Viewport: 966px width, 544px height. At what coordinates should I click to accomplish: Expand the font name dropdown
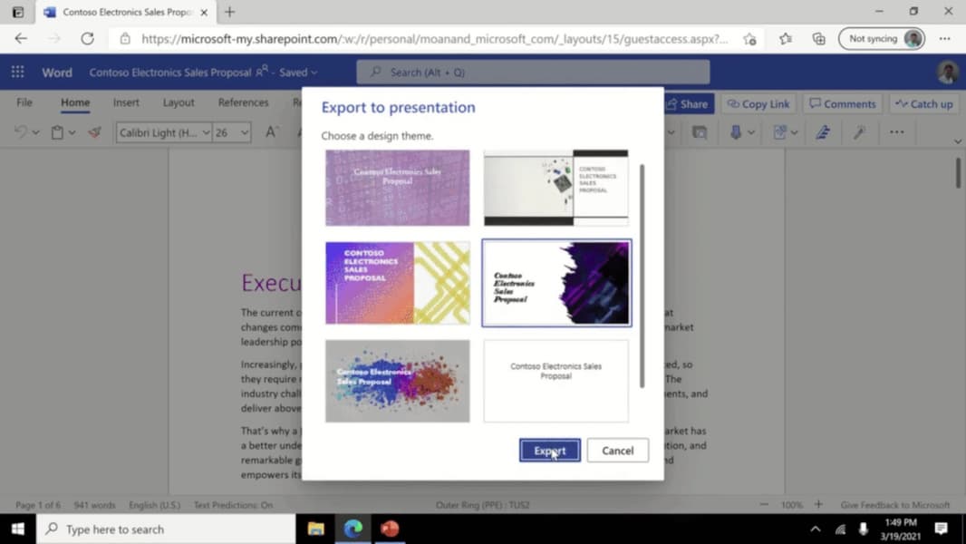206,132
